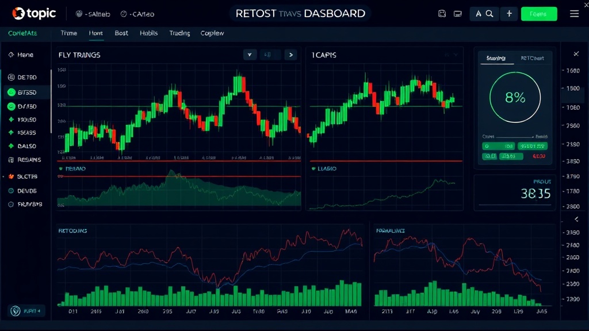589x331 pixels.
Task: Click the RETOST TRAVS DASBOARD title
Action: click(x=300, y=14)
